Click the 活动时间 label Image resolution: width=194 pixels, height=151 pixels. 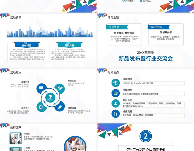click(127, 79)
